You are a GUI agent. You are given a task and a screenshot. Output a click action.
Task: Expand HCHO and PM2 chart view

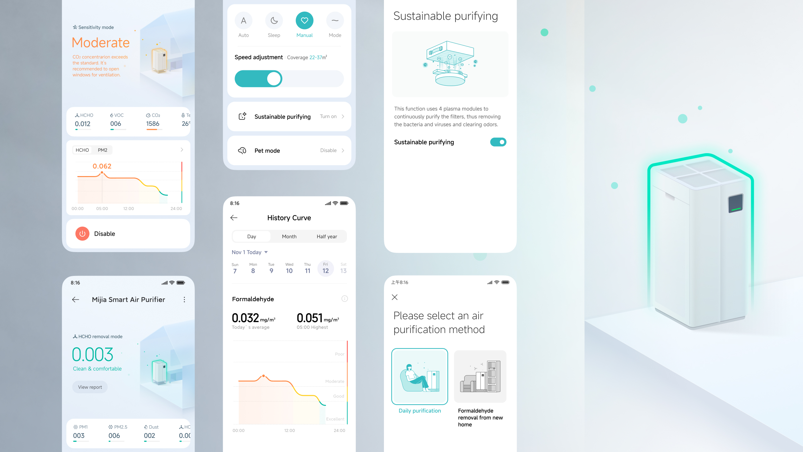pyautogui.click(x=182, y=150)
